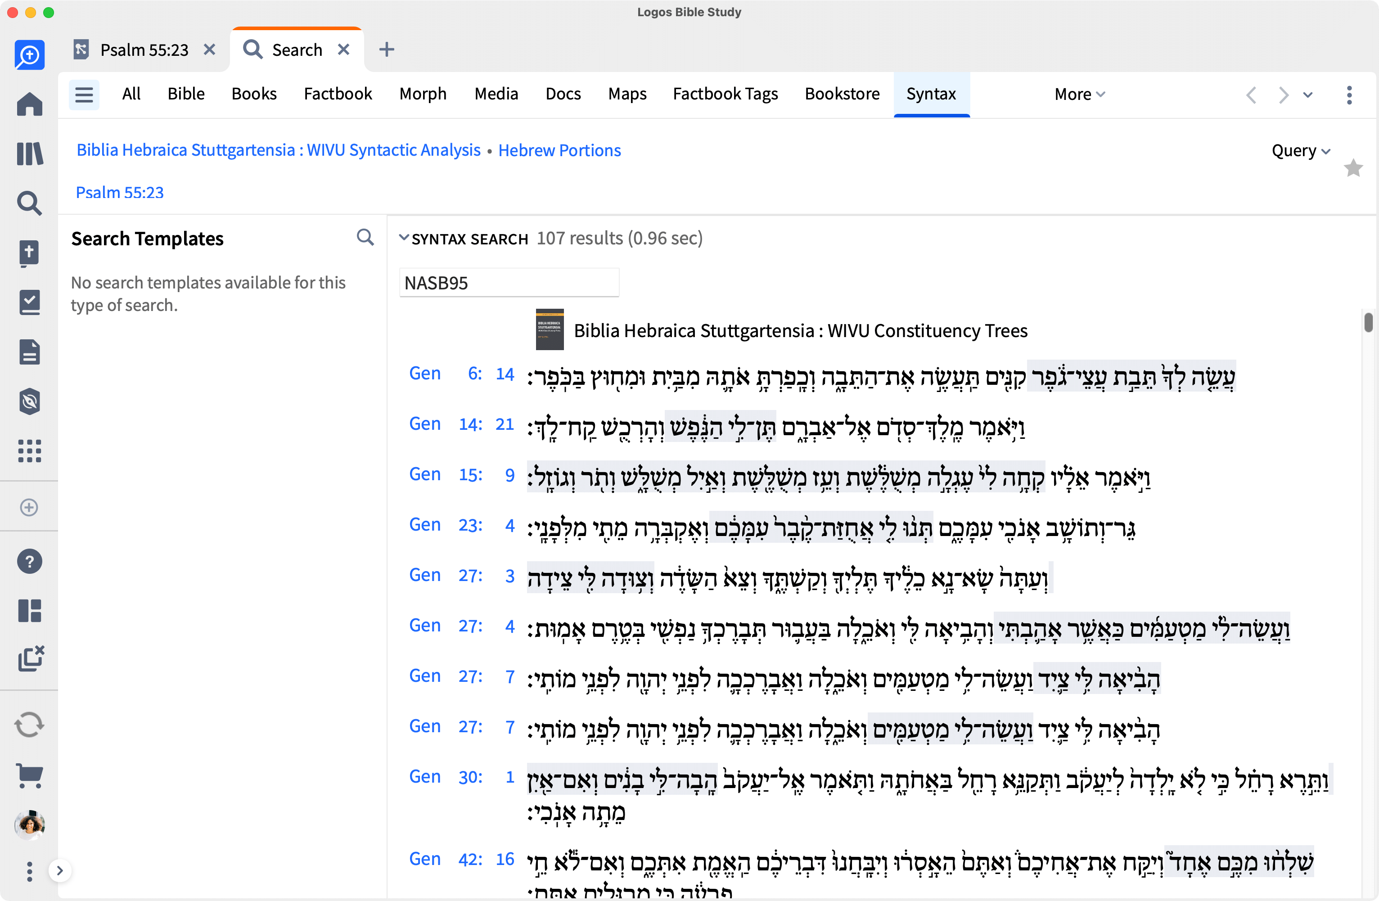
Task: Open the Gen 6:14 result
Action: (462, 374)
